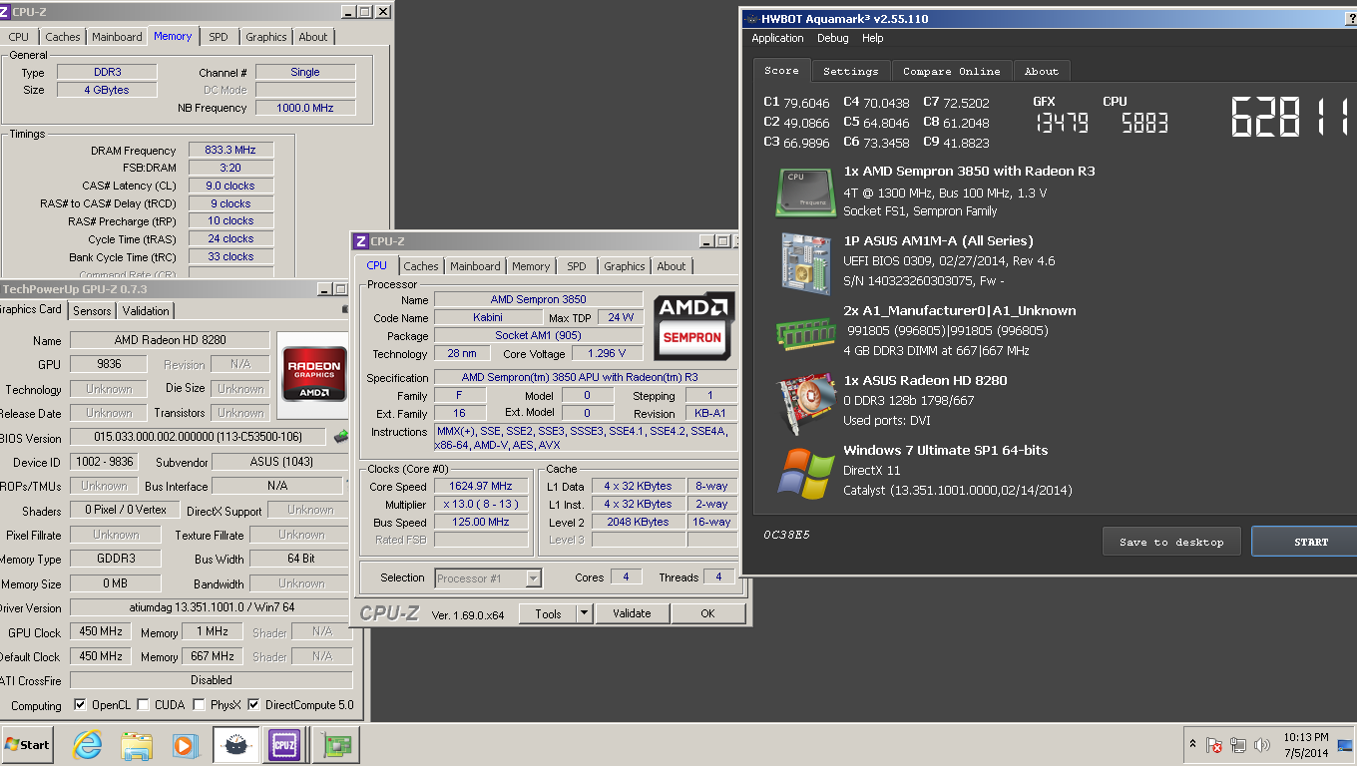Show hidden tray icons arrow

click(1192, 744)
